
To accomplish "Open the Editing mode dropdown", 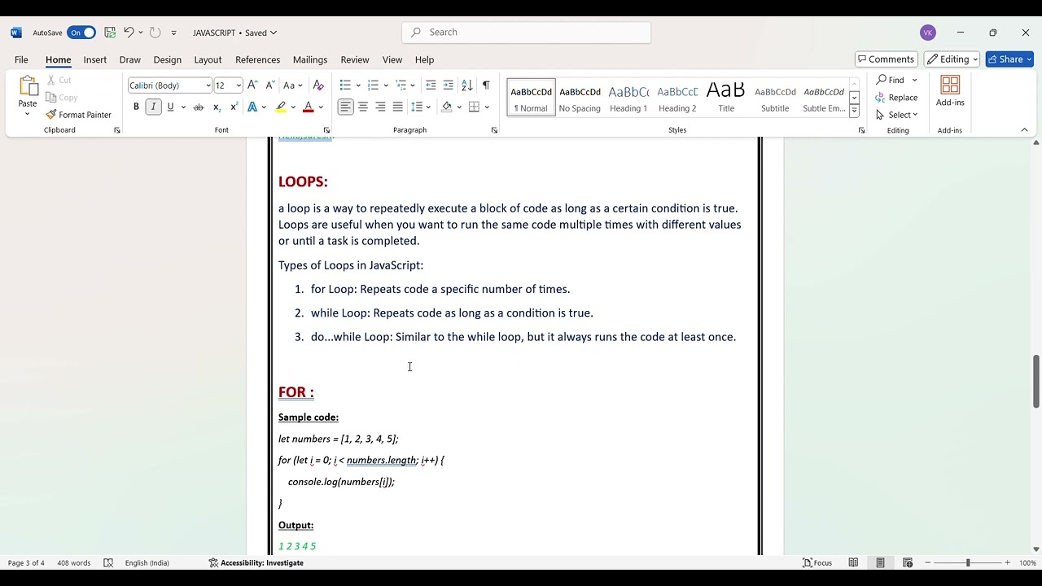I will [952, 59].
